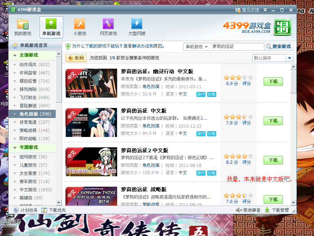Focus the search field containing 萝莉的远征
This screenshot has height=236, width=314.
point(237,47)
